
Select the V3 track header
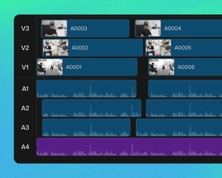coord(25,28)
